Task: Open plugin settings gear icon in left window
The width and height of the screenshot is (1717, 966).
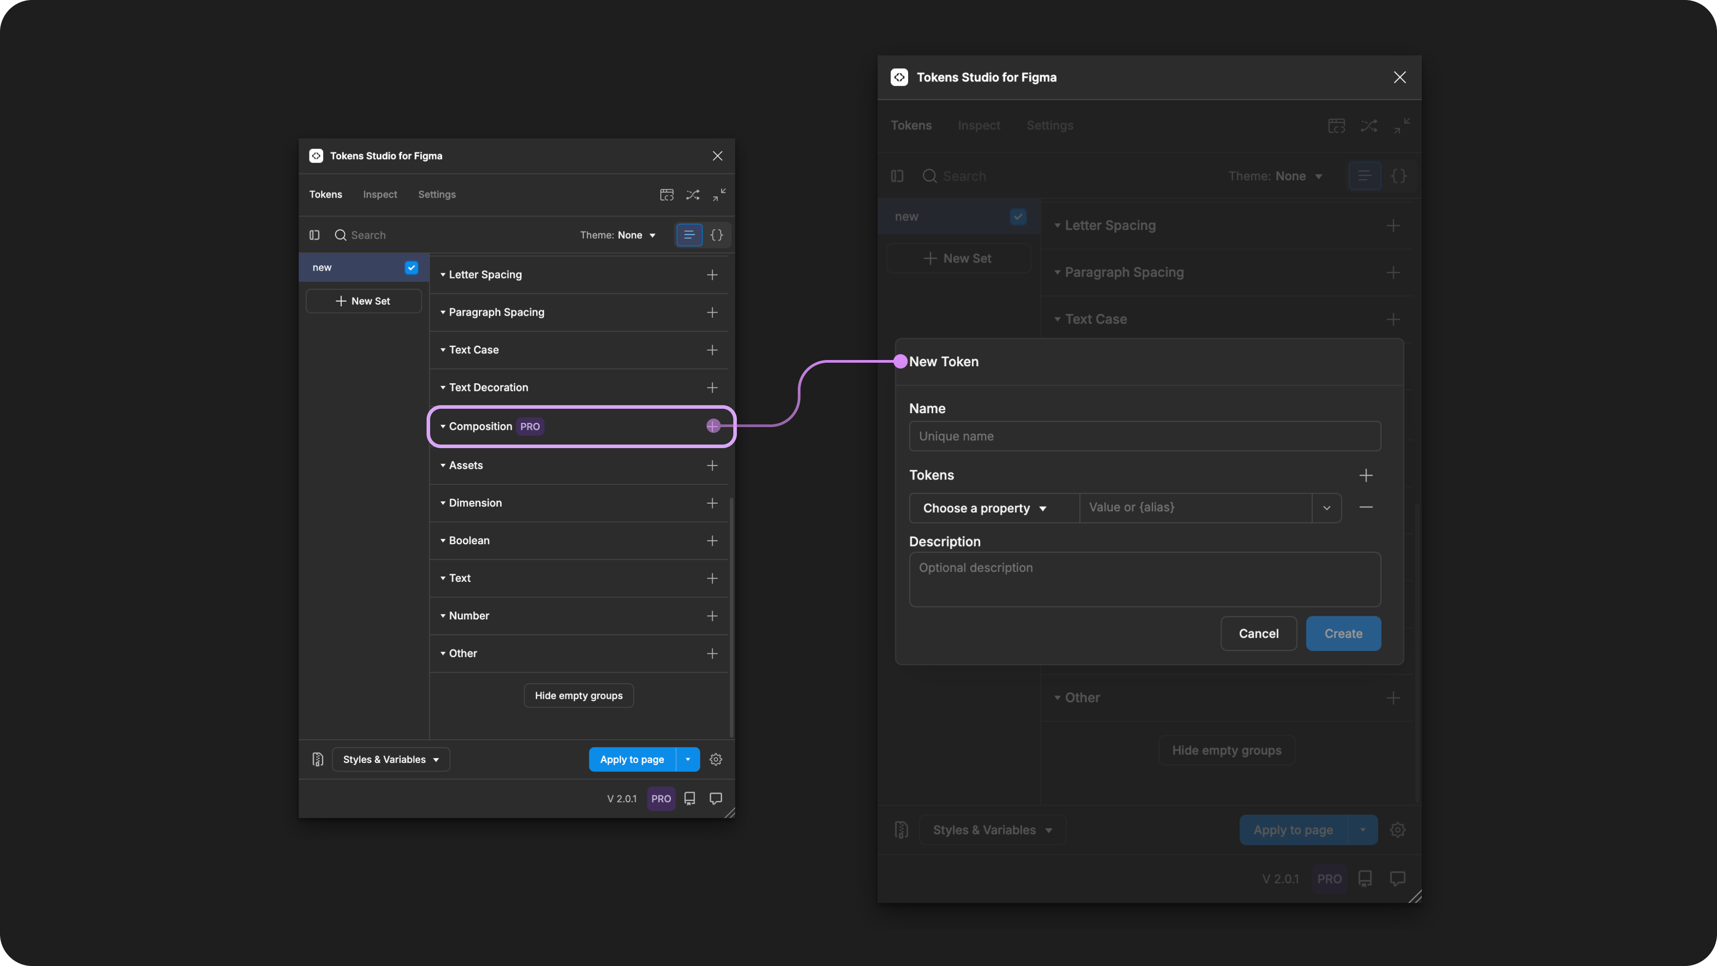Action: tap(716, 759)
